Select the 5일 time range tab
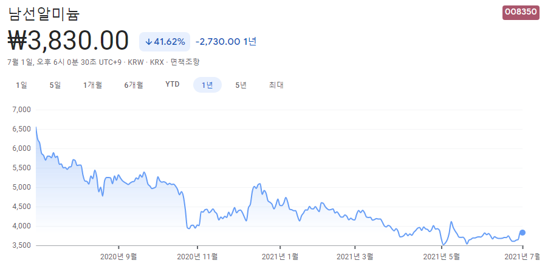 [55, 85]
